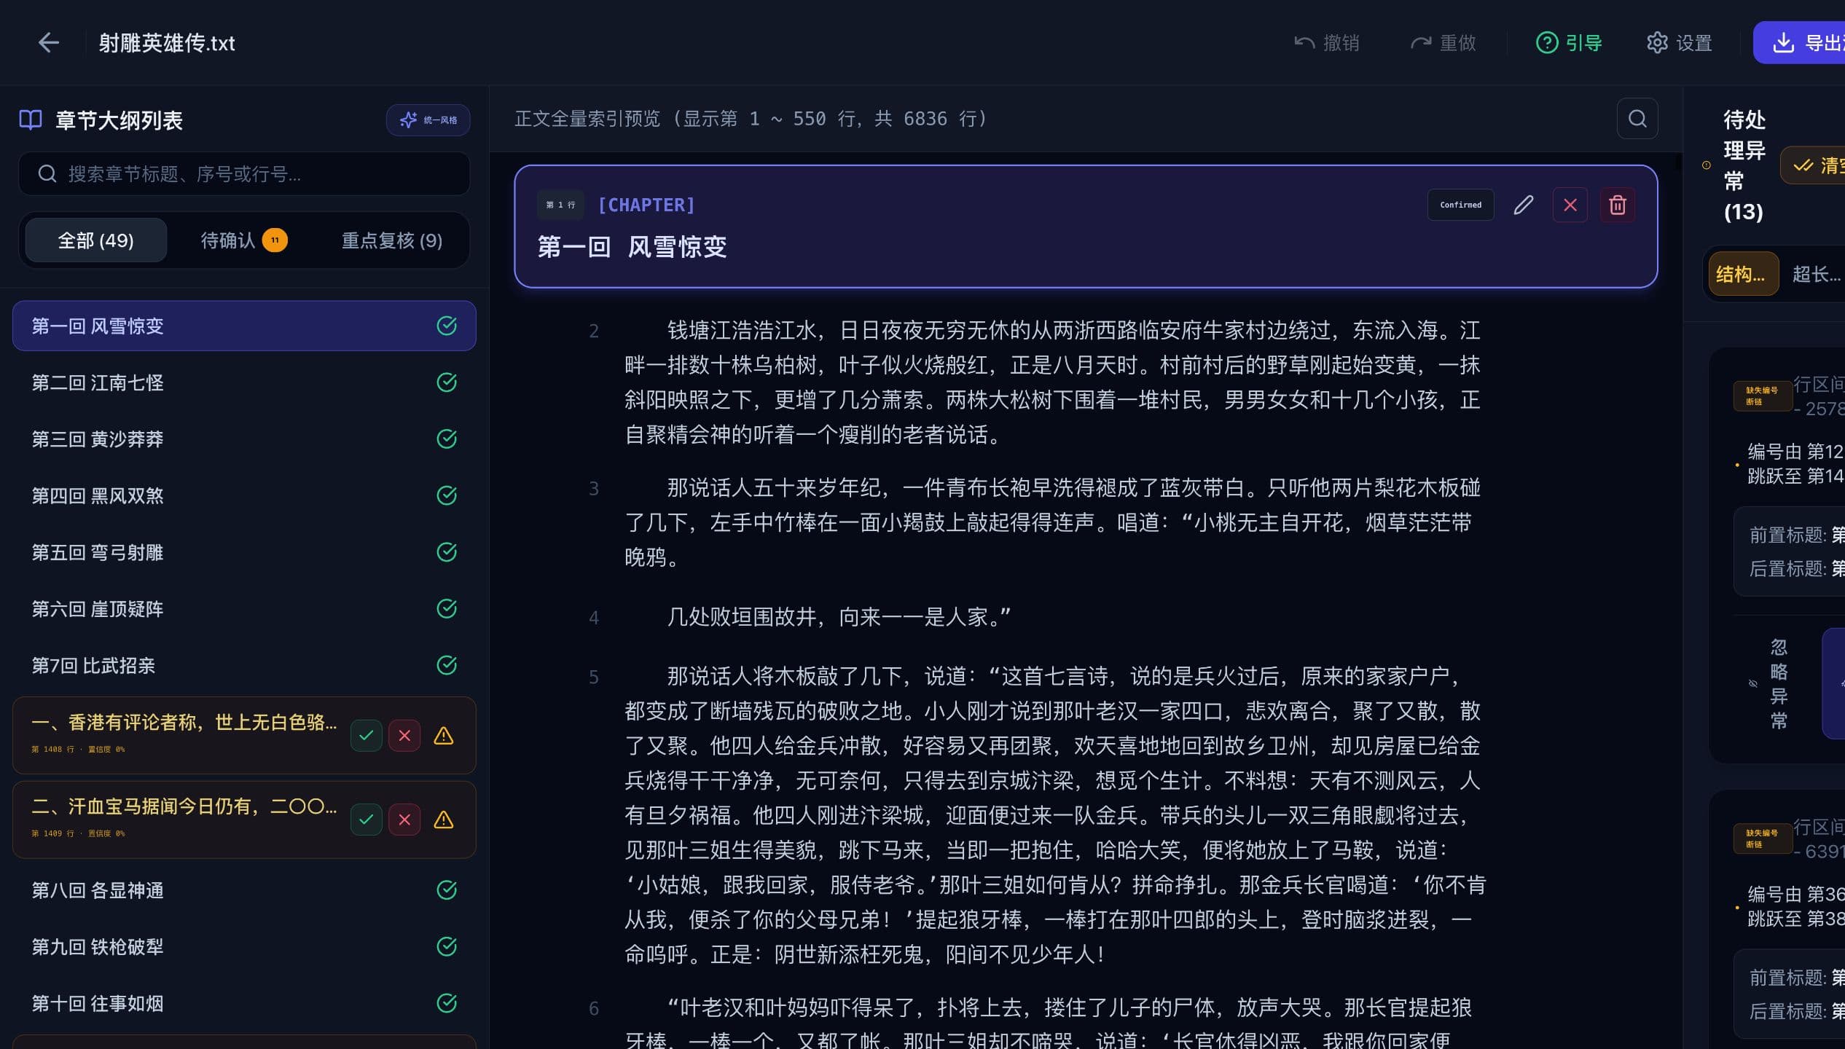The height and width of the screenshot is (1049, 1845).
Task: Click confirmed check icon for 第五回 弯弓射雕
Action: (447, 552)
